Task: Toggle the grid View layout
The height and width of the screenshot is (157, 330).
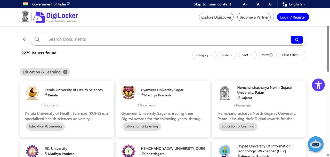Action: (x=268, y=55)
